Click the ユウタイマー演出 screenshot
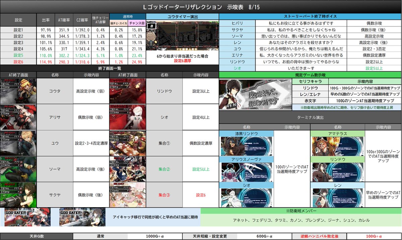 tap(182, 35)
